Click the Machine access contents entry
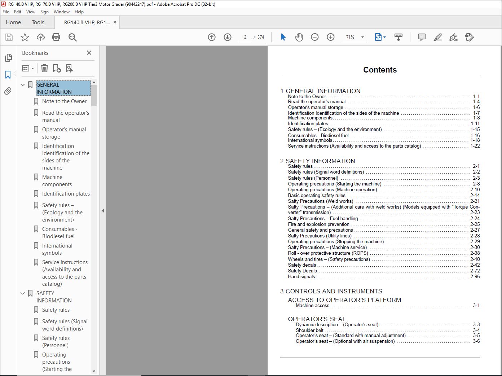The image size is (502, 376). 388,306
